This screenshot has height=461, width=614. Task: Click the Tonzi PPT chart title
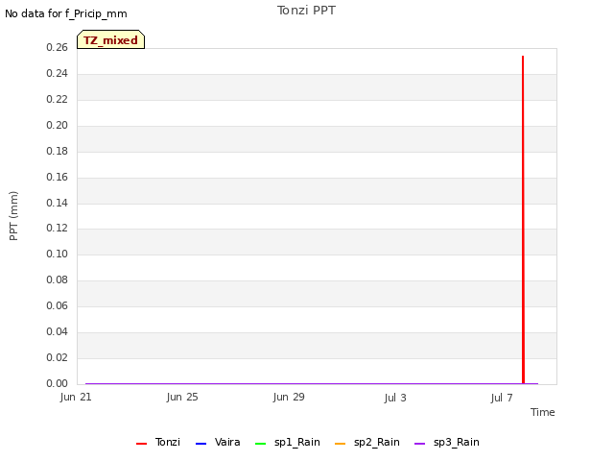[306, 11]
